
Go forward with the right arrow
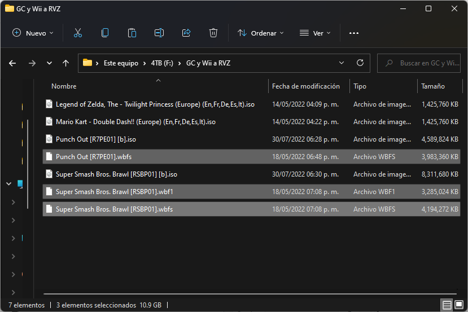(x=32, y=63)
